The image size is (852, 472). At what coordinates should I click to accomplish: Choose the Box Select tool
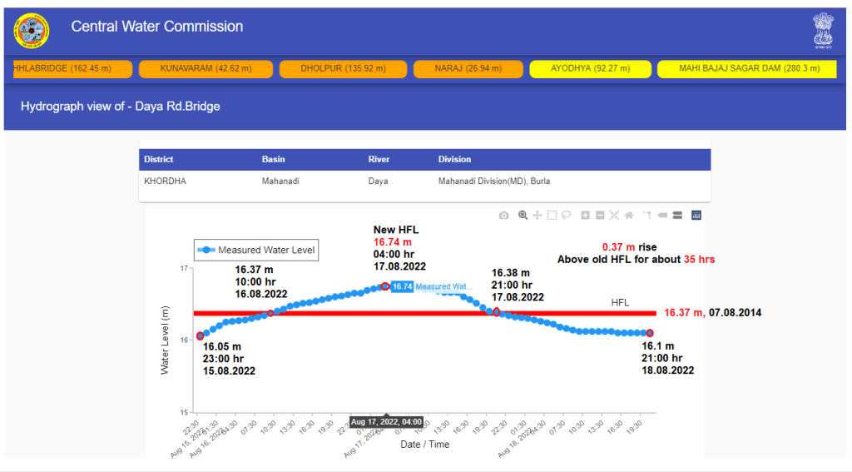pyautogui.click(x=552, y=216)
